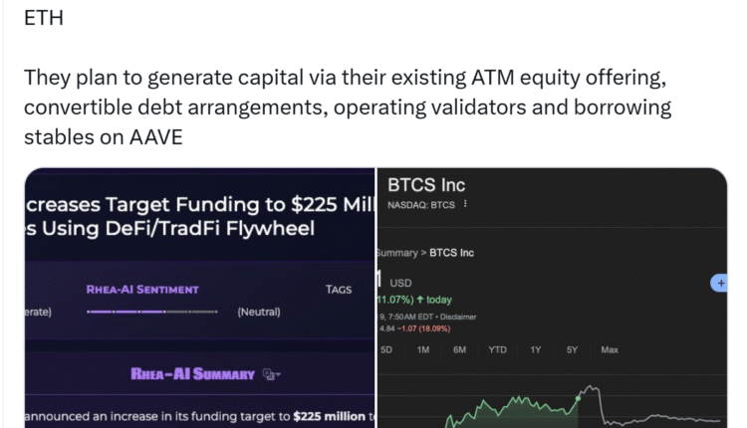Click the three-dot menu beside NASDAQ: BTCS

(465, 205)
